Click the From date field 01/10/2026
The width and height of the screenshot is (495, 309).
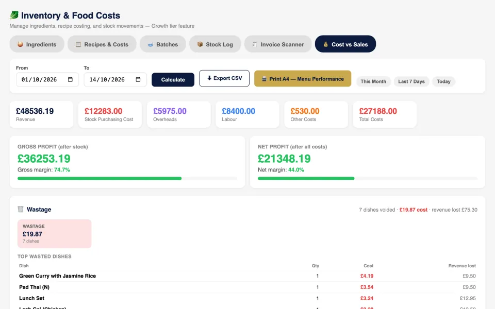click(47, 79)
